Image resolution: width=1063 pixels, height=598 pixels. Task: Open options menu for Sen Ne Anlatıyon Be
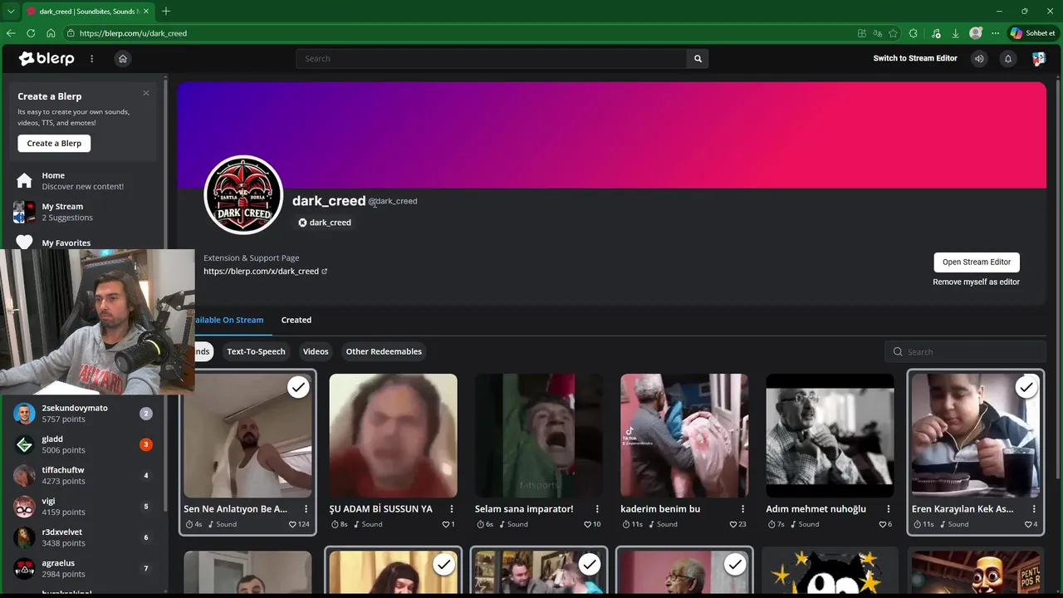pos(306,509)
